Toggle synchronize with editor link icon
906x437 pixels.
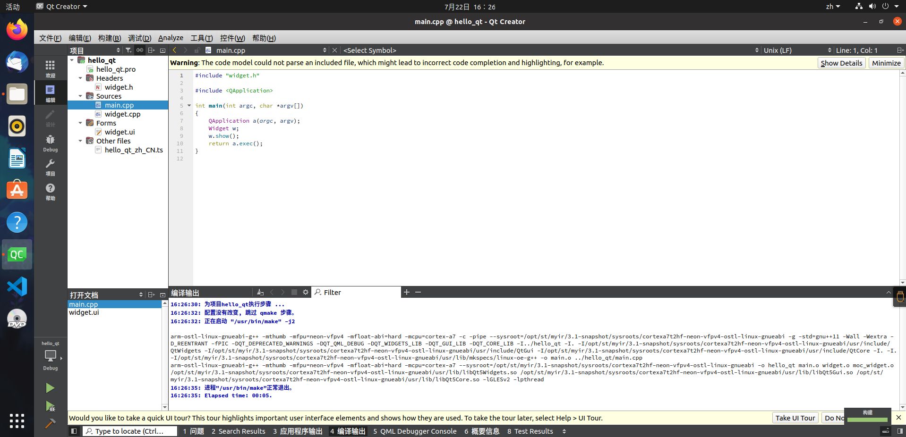pyautogui.click(x=140, y=50)
